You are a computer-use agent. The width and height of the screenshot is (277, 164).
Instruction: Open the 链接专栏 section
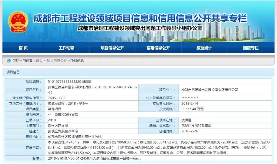[250, 48]
